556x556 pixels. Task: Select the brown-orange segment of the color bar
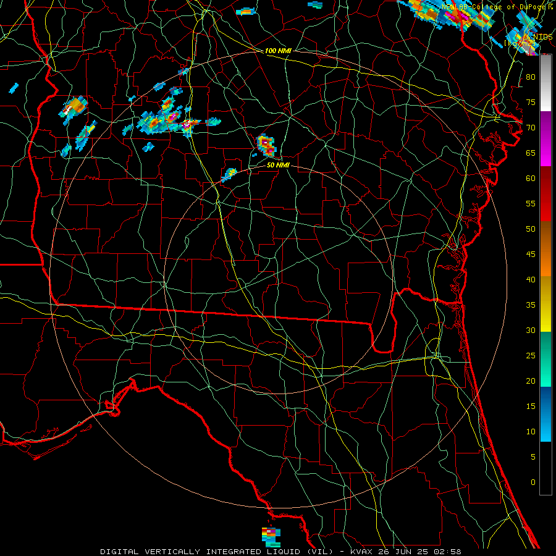pos(545,249)
